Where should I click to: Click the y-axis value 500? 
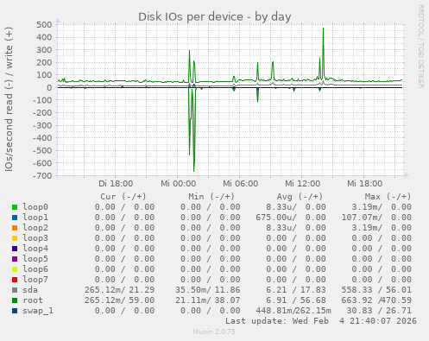(x=44, y=24)
